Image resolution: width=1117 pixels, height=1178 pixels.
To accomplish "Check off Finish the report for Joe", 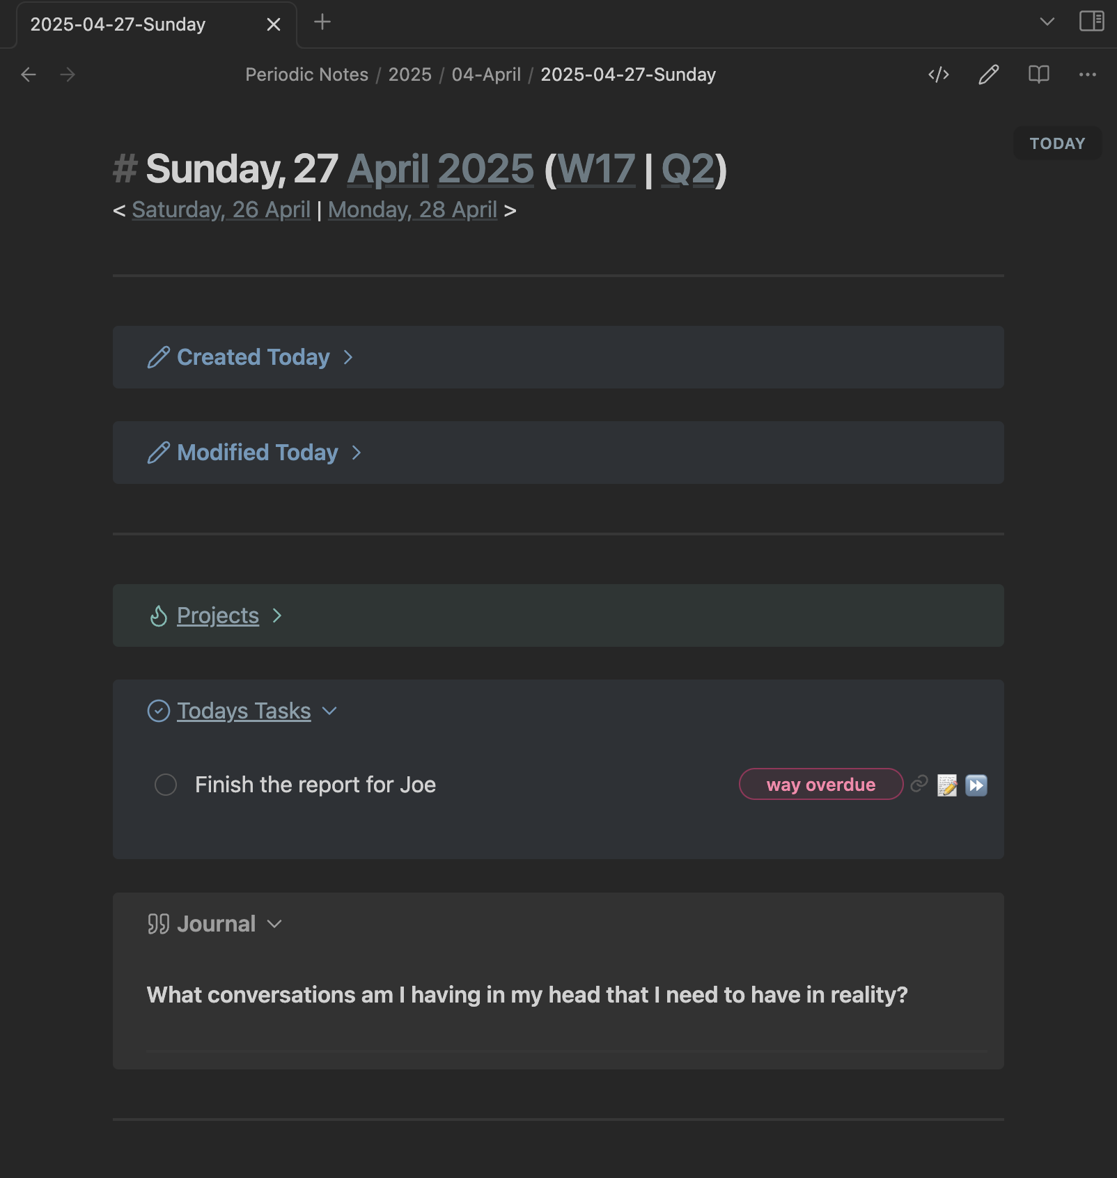I will coord(166,785).
